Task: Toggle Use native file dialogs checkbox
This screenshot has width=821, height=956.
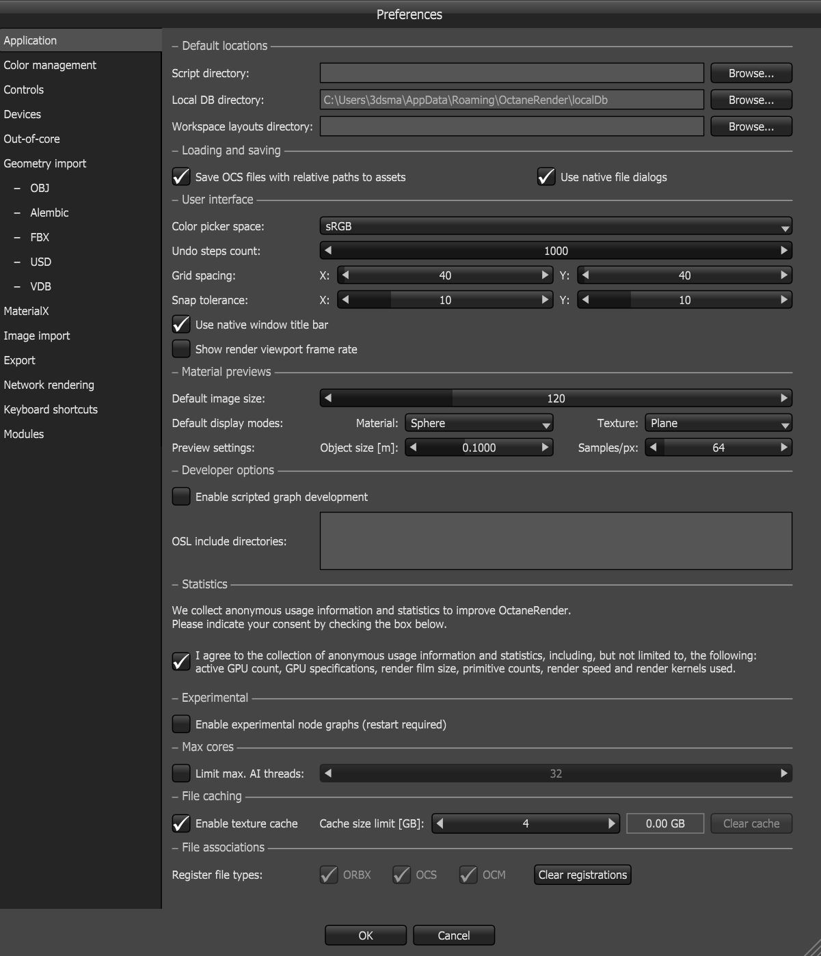Action: 546,177
